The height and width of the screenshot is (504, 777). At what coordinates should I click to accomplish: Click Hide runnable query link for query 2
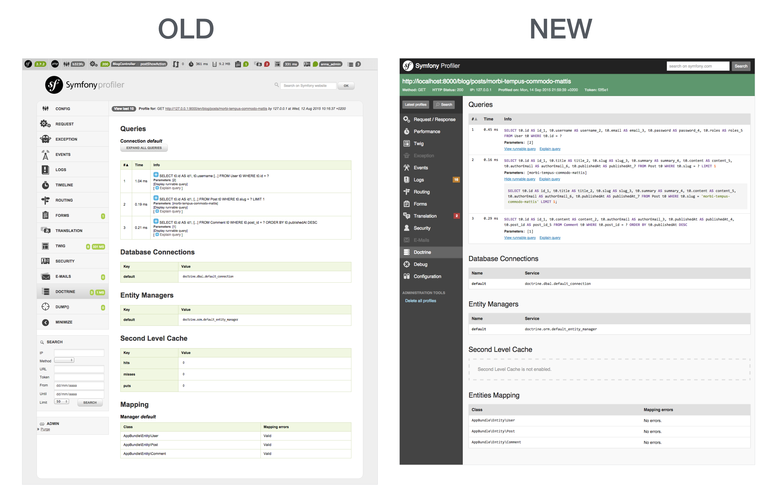click(x=519, y=179)
